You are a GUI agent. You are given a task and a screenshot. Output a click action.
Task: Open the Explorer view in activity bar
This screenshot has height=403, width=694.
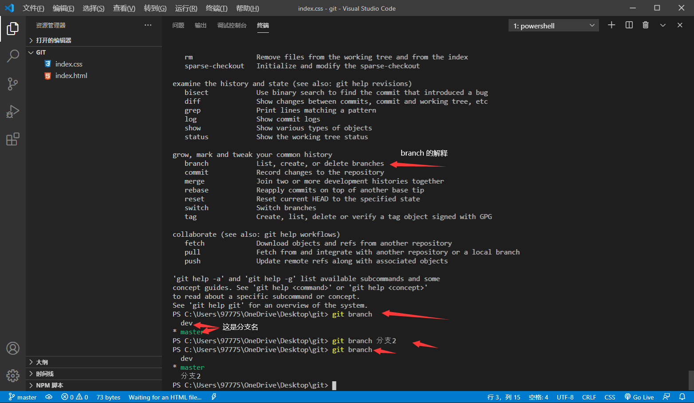coord(13,29)
